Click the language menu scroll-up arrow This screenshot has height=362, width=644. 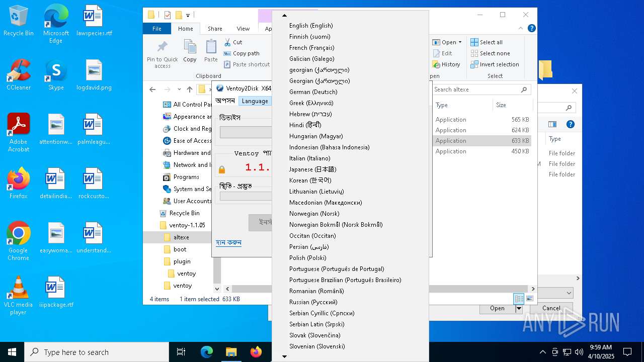[284, 16]
